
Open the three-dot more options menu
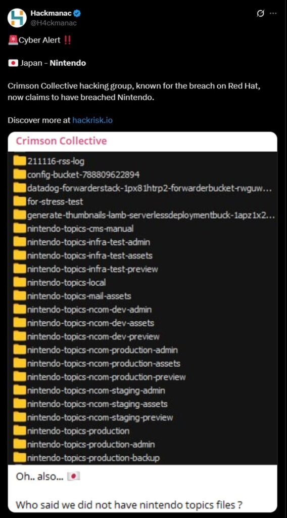[x=273, y=14]
